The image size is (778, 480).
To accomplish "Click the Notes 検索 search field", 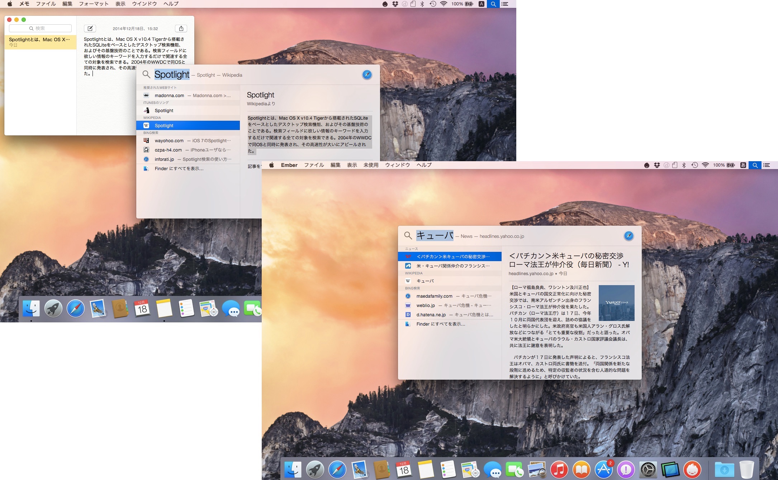I will 40,28.
